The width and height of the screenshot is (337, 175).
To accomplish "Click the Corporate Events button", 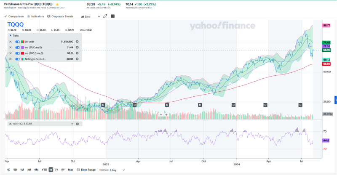I will (61, 16).
